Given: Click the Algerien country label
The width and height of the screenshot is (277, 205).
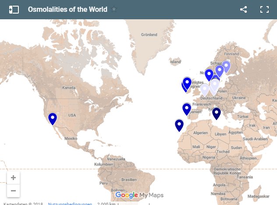Looking at the screenshot, I should tap(200, 133).
